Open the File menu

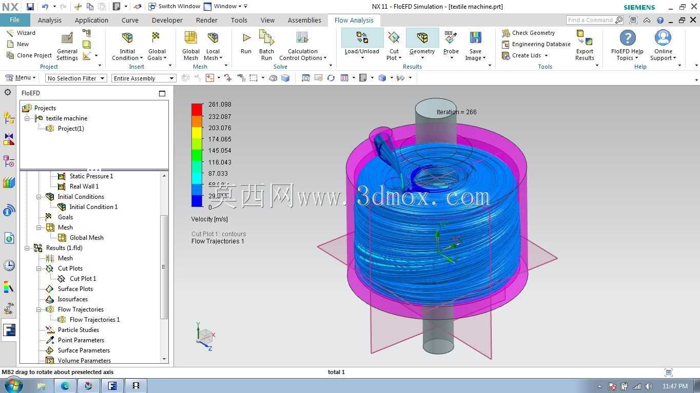14,20
